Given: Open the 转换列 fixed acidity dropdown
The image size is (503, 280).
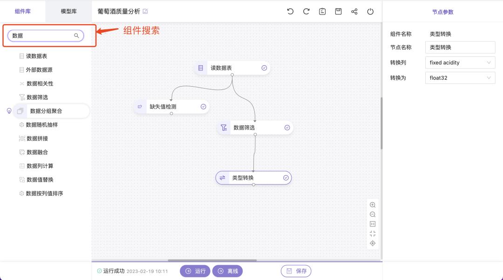Looking at the screenshot, I should click(x=460, y=62).
